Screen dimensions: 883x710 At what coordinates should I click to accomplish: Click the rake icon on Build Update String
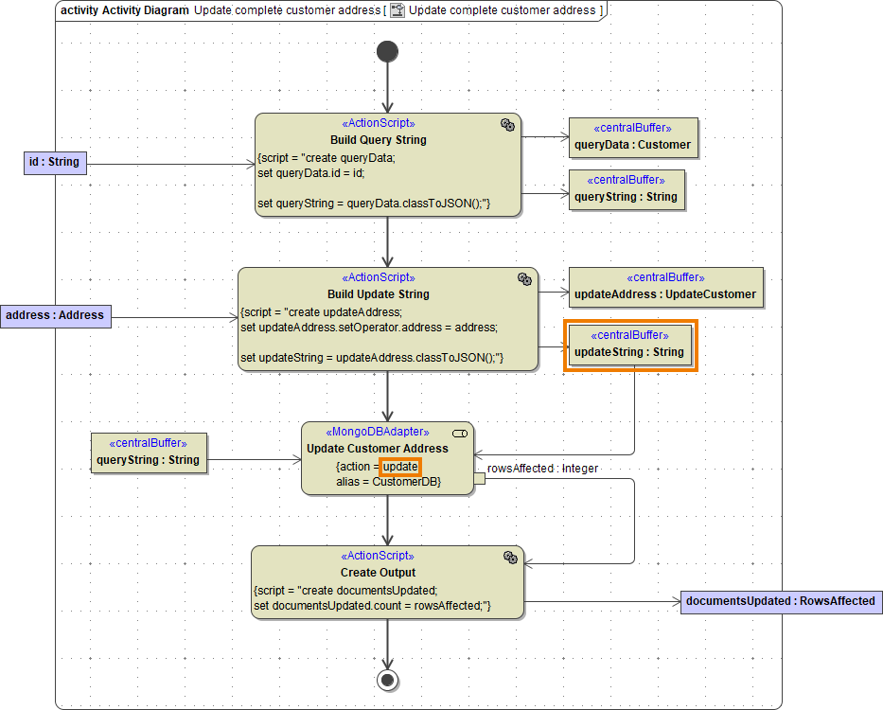pos(522,278)
